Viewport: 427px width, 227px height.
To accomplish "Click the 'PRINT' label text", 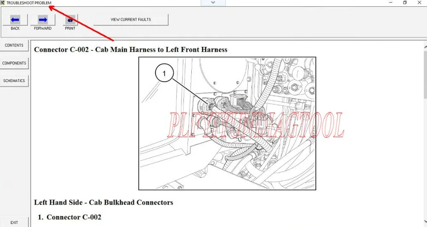I will (x=70, y=28).
